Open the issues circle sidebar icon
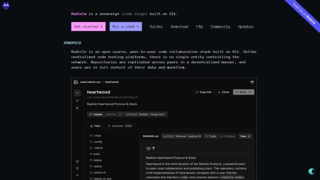Viewport: 320px width, 180px height. tap(77, 101)
